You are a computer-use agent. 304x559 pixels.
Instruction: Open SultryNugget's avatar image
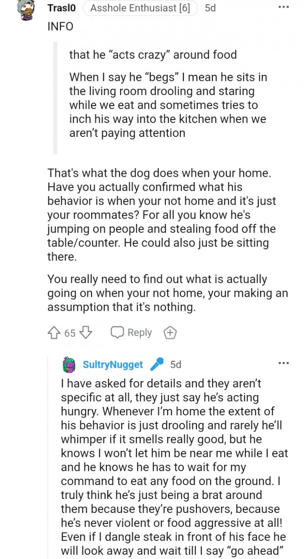69,364
